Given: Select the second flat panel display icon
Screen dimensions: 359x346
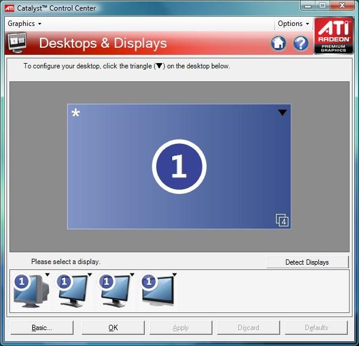Looking at the screenshot, I should [115, 291].
